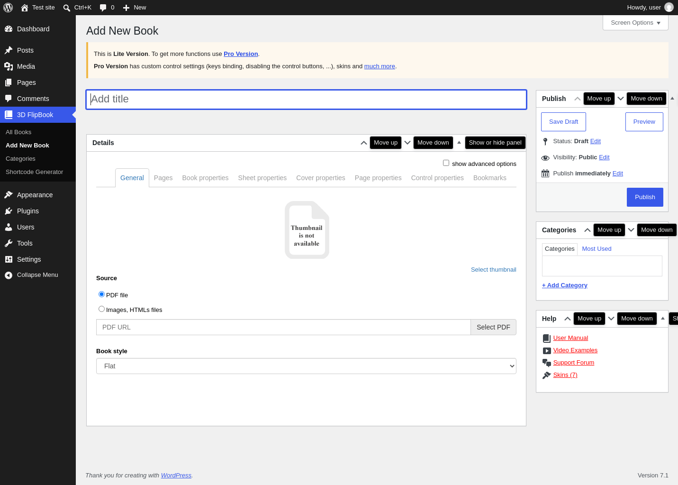This screenshot has height=485, width=678.
Task: Enable show advanced options checkbox
Action: pyautogui.click(x=446, y=163)
